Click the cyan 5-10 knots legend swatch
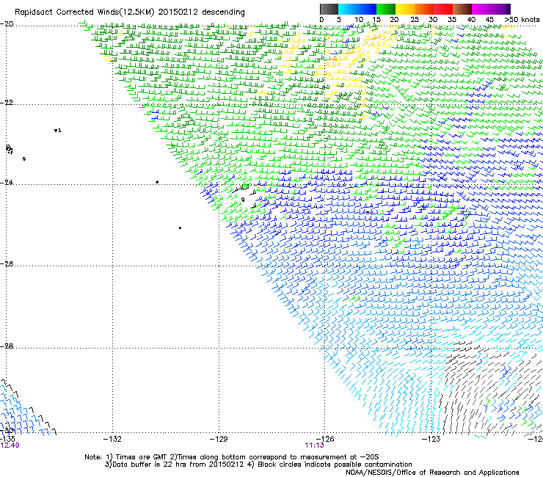Viewport: 543px width, 477px height. tap(348, 9)
